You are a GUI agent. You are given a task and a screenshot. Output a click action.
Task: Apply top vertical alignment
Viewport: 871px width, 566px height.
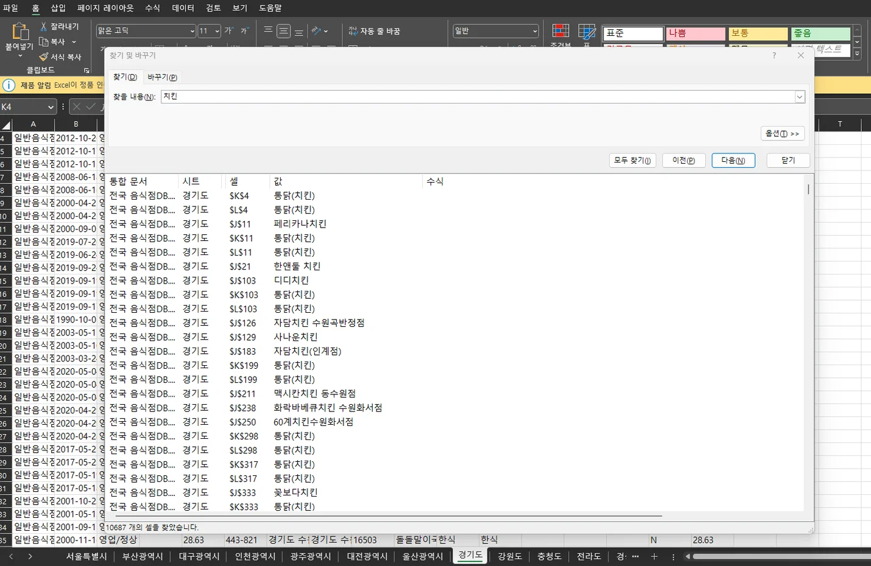pos(268,30)
